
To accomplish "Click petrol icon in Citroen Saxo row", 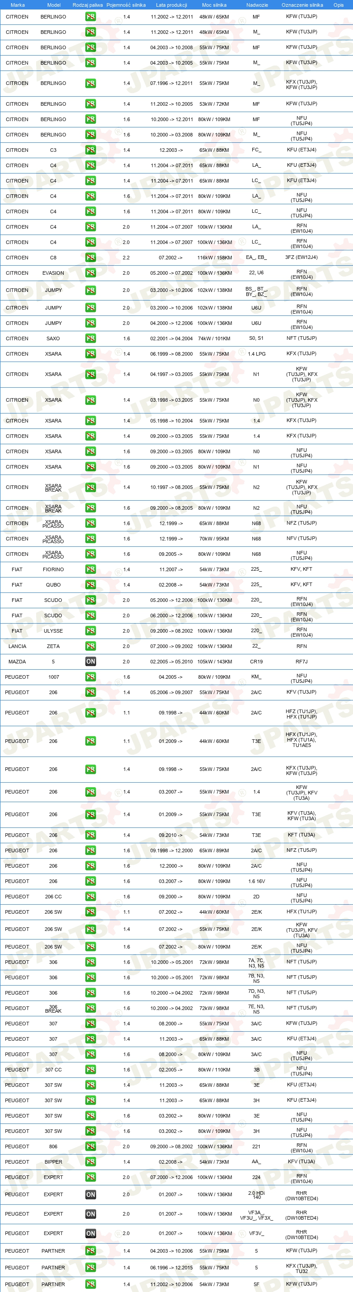I will click(91, 338).
